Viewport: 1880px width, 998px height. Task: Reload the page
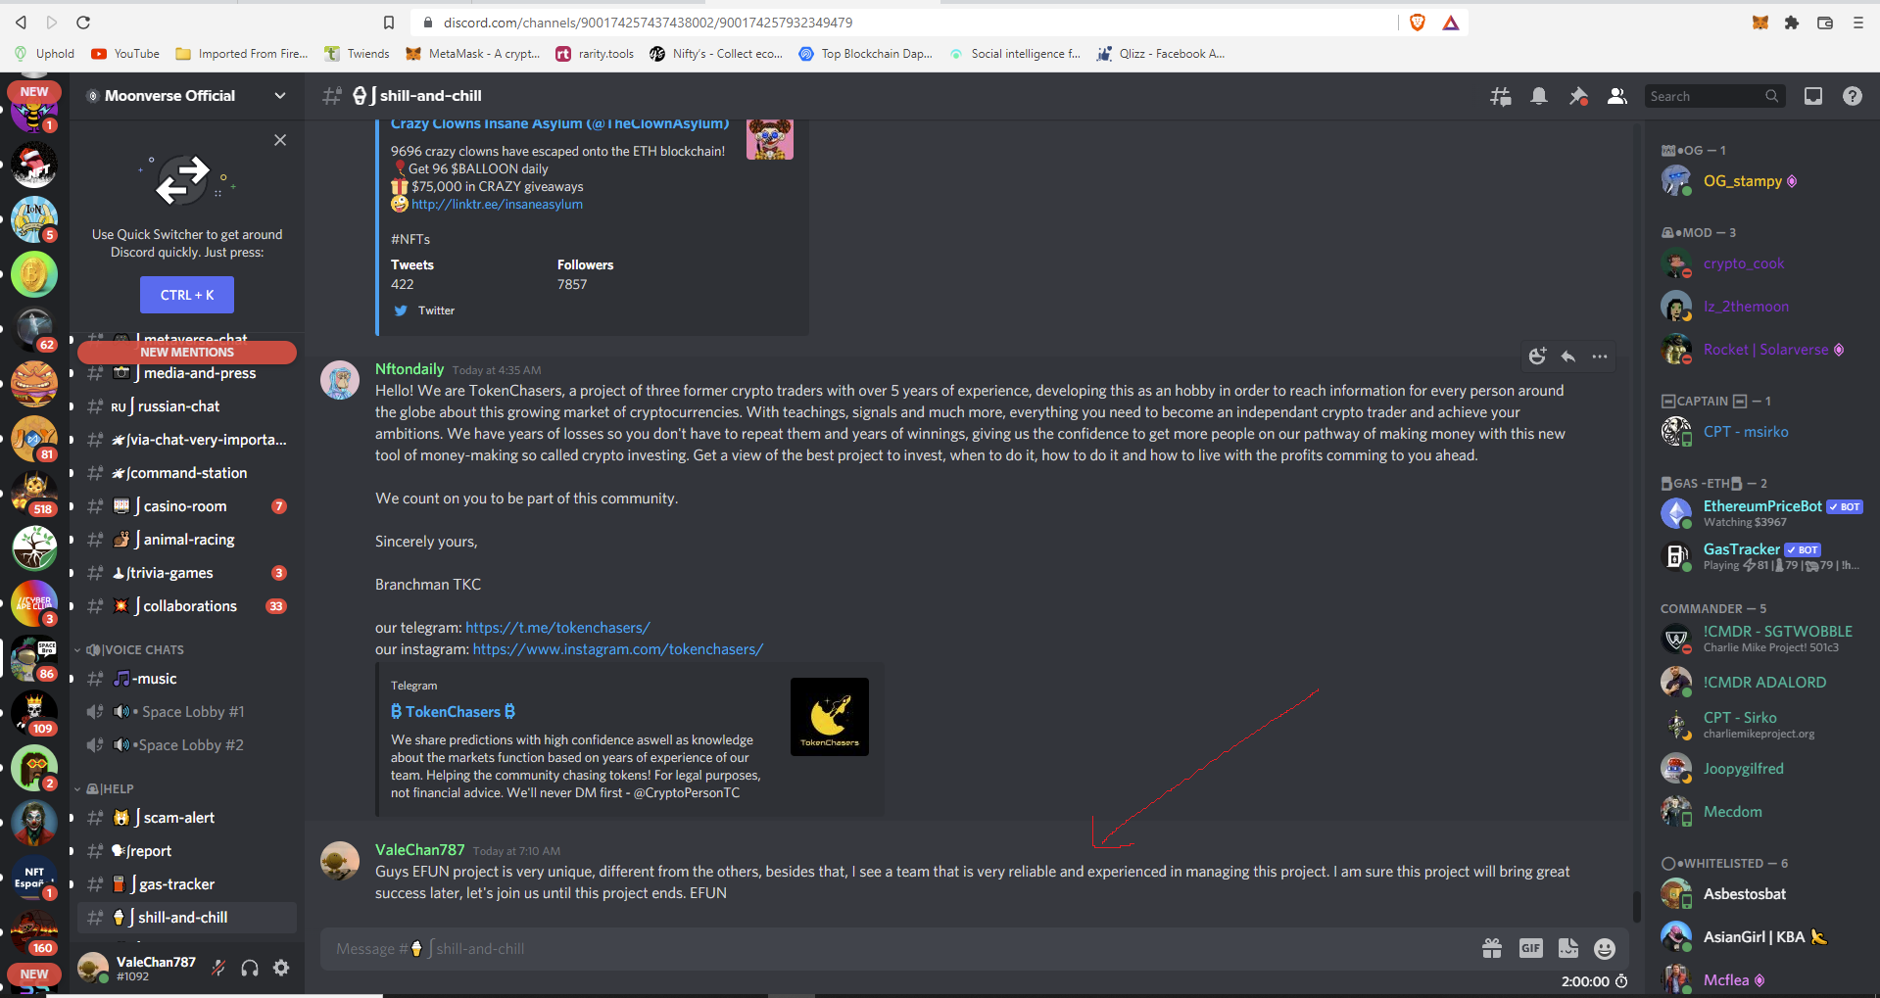tap(83, 23)
